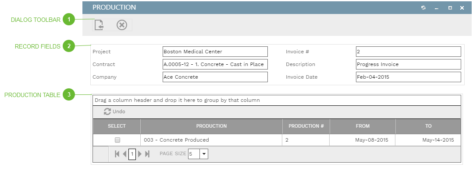Click the refresh icon in title bar
This screenshot has height=174, width=473.
(423, 8)
